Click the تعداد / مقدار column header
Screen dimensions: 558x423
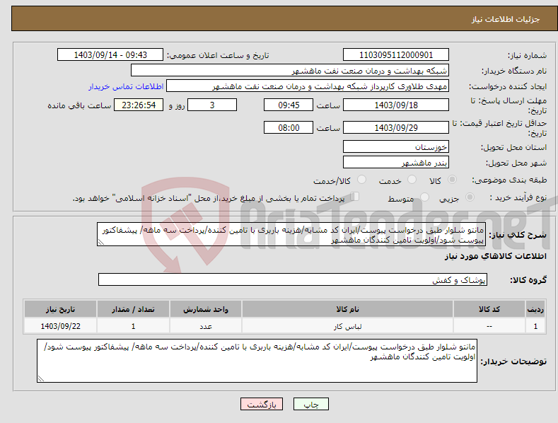point(133,309)
